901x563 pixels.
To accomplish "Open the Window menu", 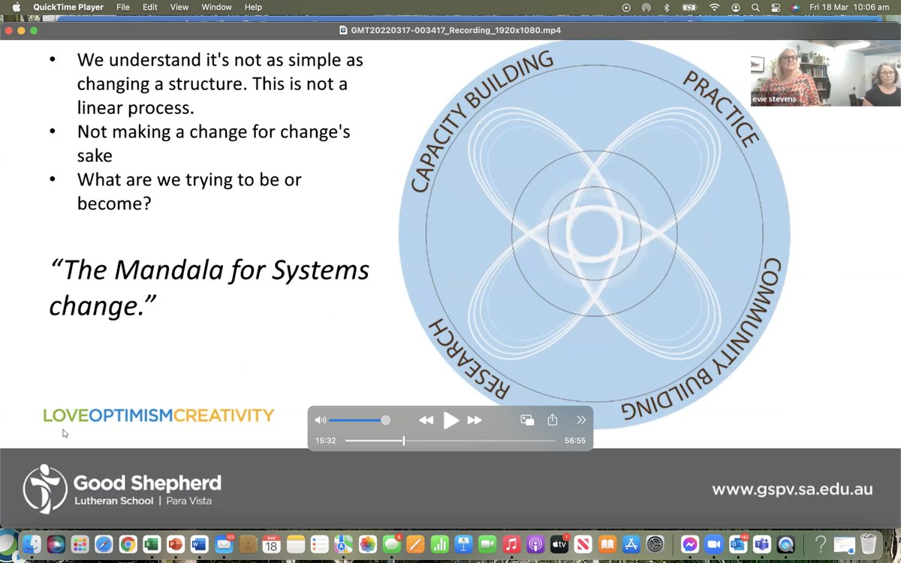I will pyautogui.click(x=216, y=8).
